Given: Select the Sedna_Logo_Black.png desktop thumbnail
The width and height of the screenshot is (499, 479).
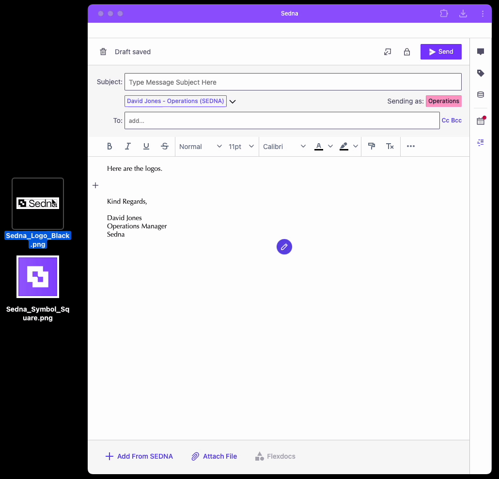Looking at the screenshot, I should 38,203.
